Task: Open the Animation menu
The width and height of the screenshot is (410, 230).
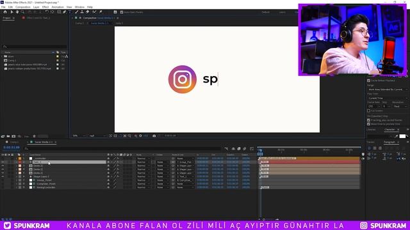Action: coord(58,7)
